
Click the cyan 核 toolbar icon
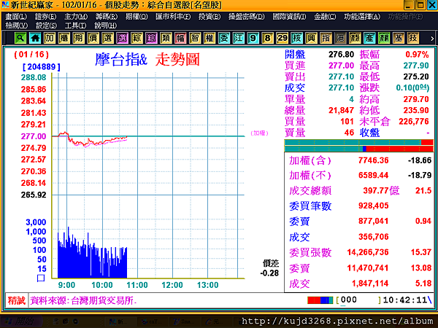pos(296,38)
